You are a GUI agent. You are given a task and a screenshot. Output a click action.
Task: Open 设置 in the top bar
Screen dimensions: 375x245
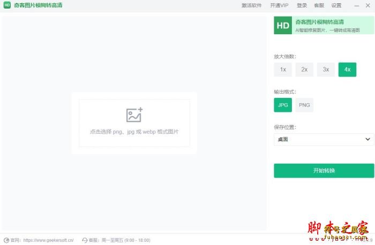coord(336,5)
